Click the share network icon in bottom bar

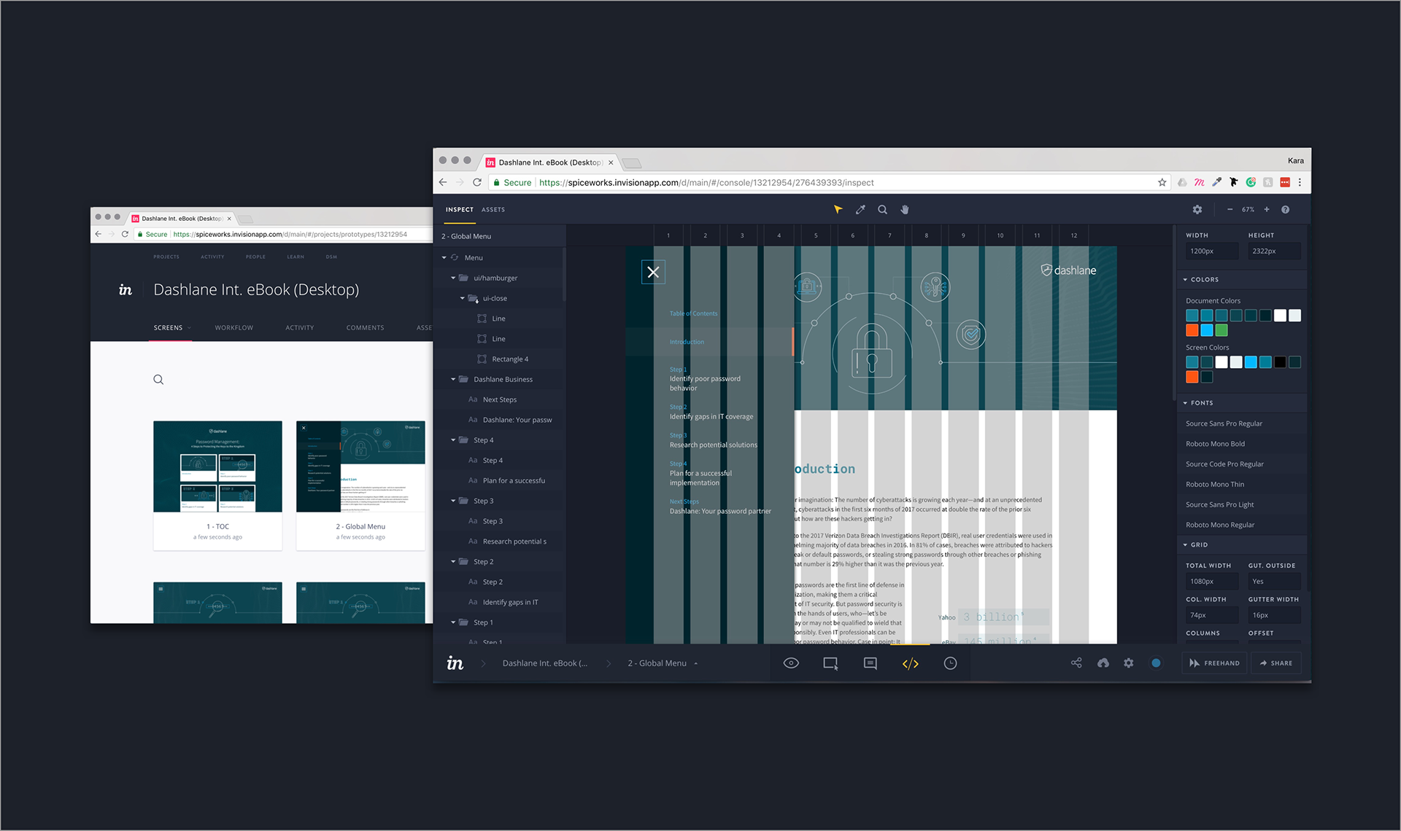point(1076,663)
